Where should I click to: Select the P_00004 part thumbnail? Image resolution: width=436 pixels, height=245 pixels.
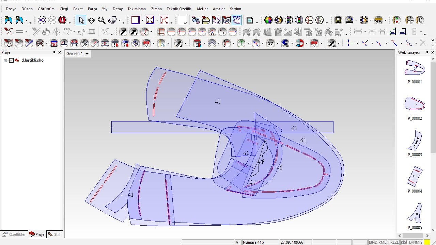(415, 177)
